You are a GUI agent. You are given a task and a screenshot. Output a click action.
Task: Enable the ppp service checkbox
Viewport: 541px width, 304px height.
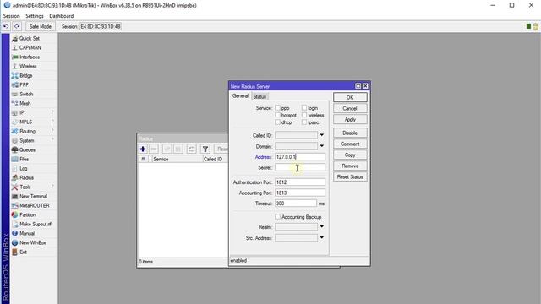click(278, 108)
